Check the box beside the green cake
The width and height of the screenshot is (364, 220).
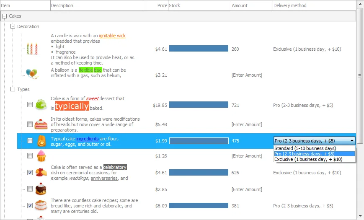[x=30, y=104]
